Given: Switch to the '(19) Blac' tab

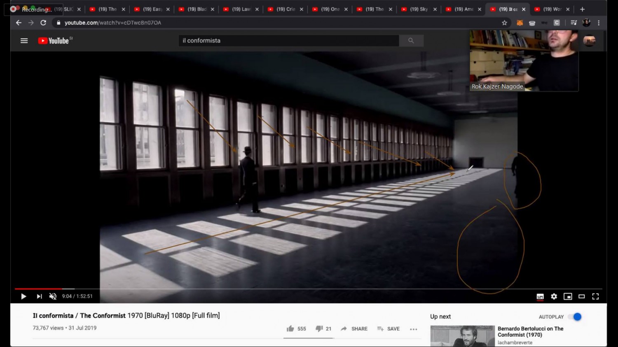Looking at the screenshot, I should point(196,9).
